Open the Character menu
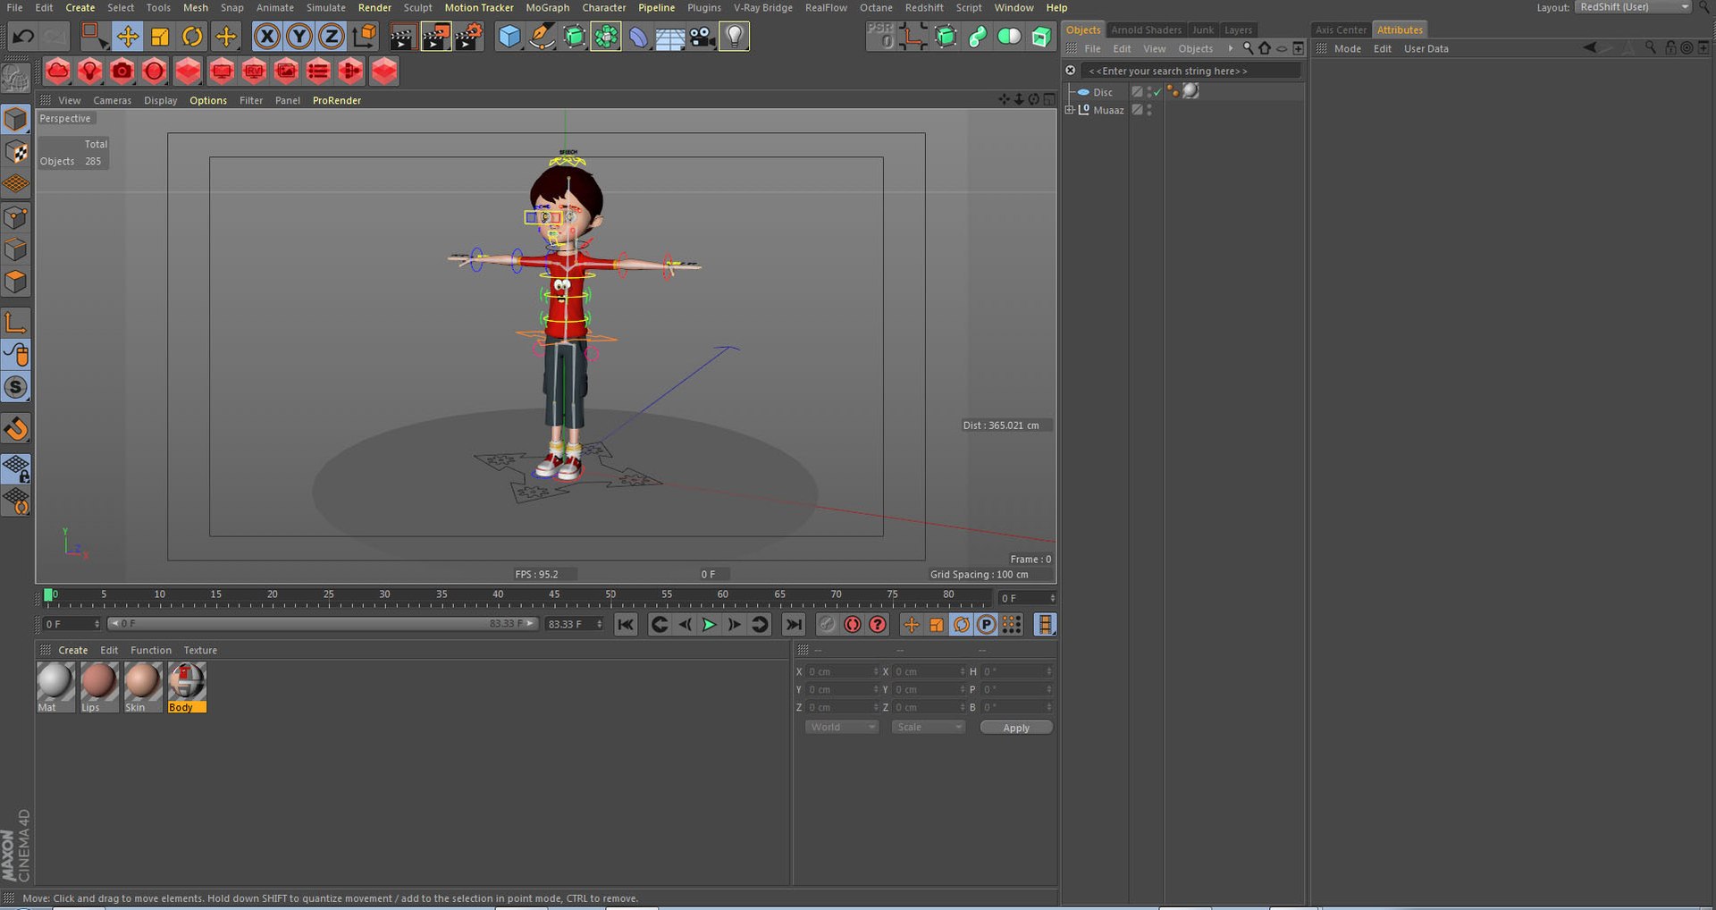1716x910 pixels. point(604,7)
